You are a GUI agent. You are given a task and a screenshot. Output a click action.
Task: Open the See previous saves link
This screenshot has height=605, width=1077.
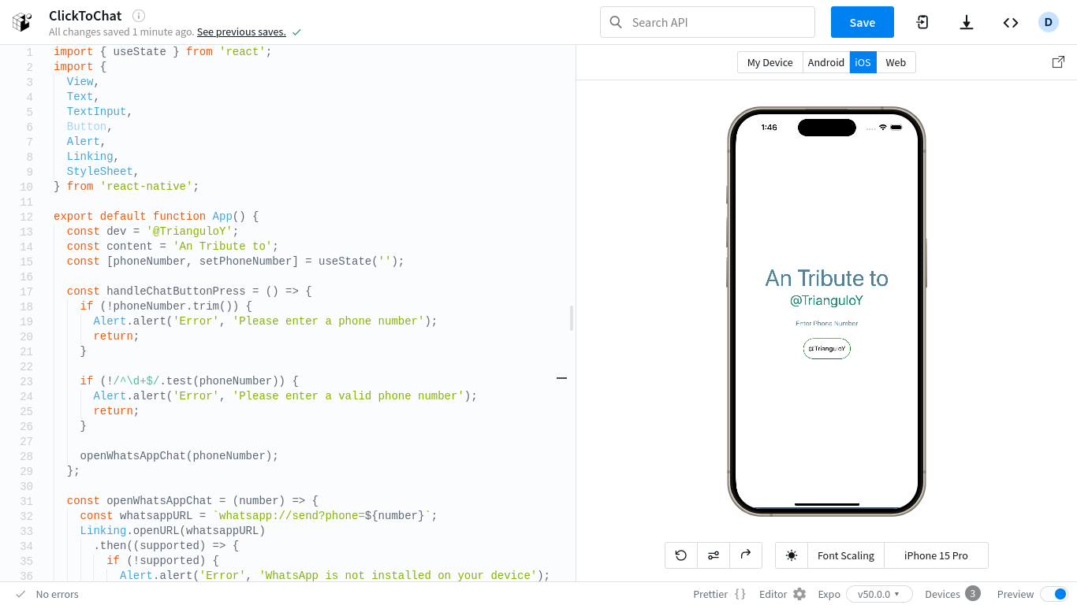tap(241, 32)
